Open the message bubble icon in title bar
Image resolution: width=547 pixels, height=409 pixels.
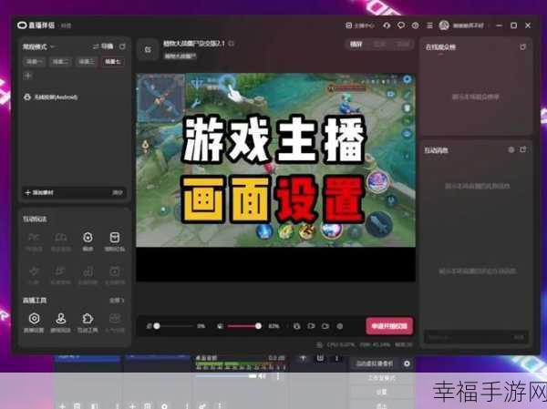401,26
